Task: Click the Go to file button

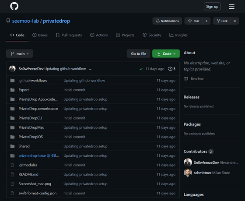Action: (139, 54)
